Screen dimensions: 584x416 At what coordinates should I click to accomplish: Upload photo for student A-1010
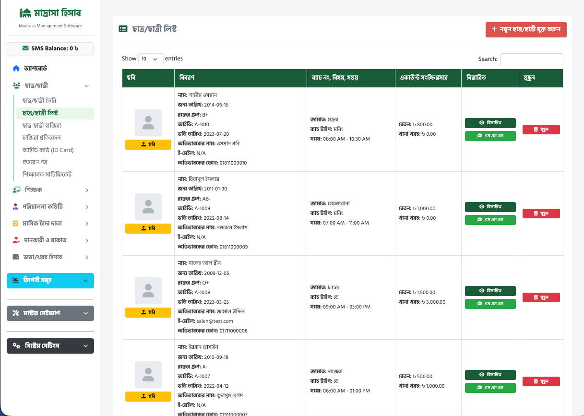[148, 145]
